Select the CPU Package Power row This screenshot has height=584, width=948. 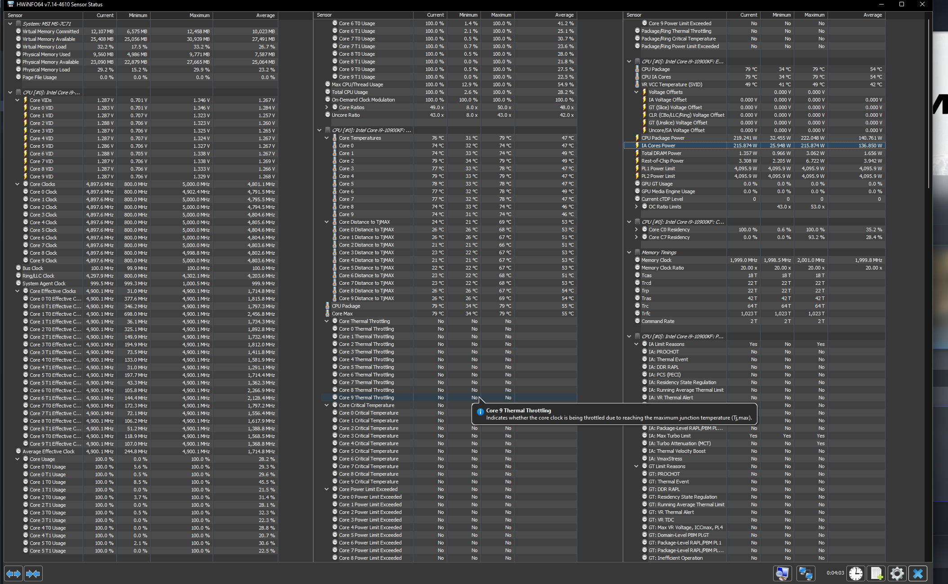(663, 138)
